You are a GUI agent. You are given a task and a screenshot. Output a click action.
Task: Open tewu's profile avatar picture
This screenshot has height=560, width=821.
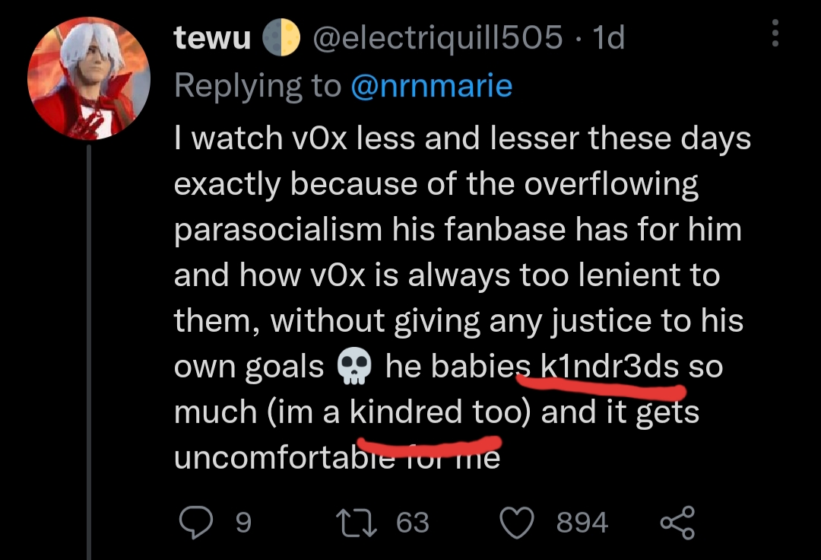pos(89,78)
